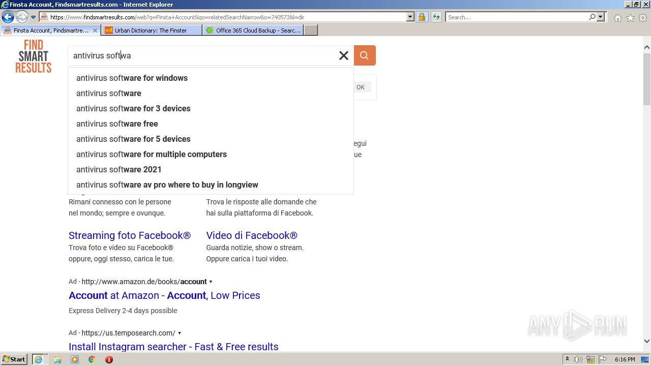Open the Chrome taskbar icon

pyautogui.click(x=92, y=359)
